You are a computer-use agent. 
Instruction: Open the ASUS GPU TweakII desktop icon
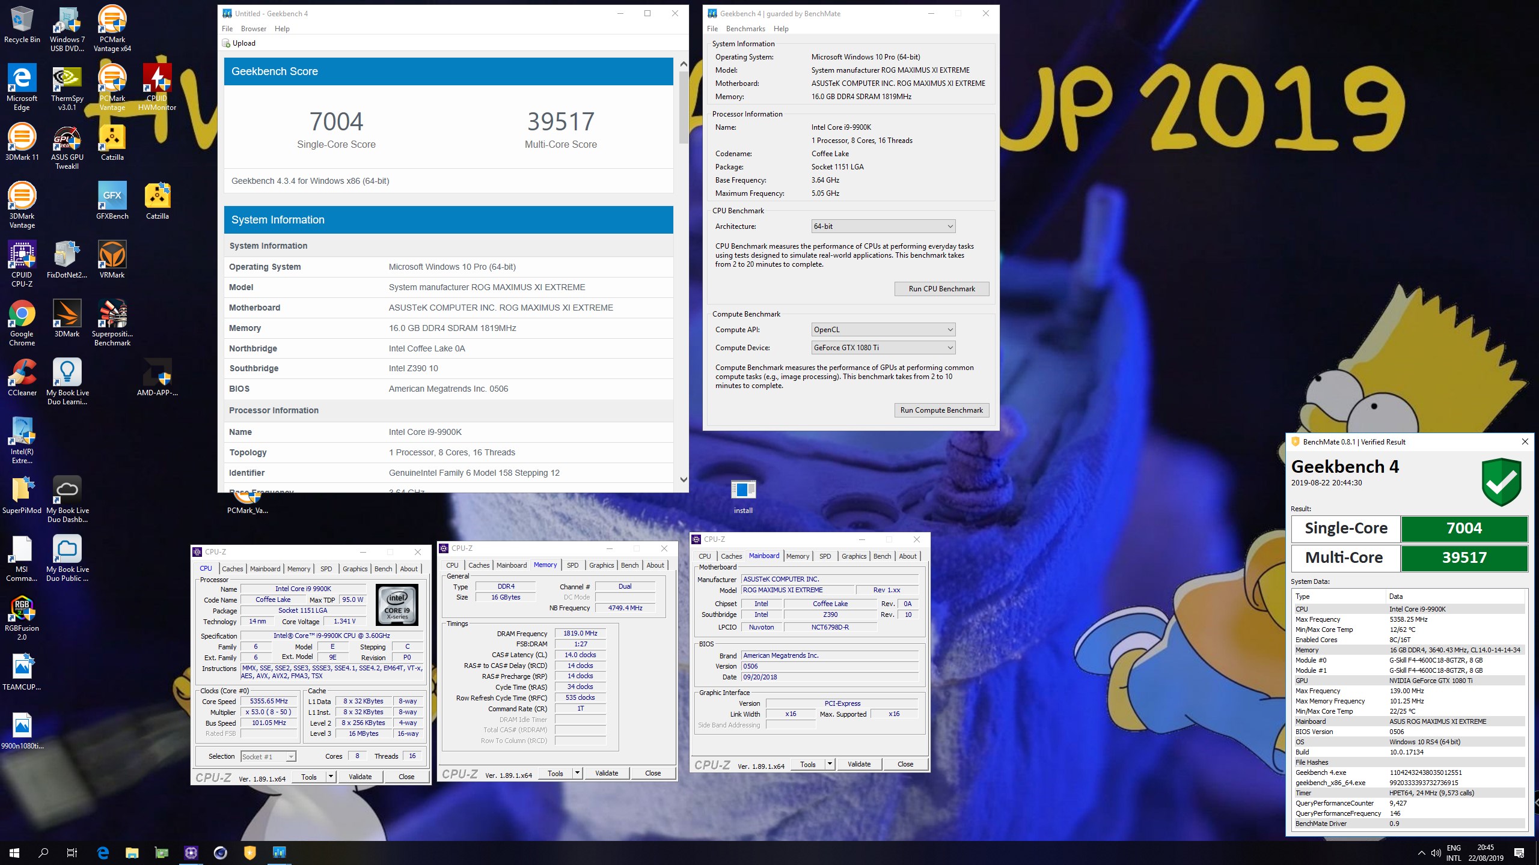tap(67, 148)
